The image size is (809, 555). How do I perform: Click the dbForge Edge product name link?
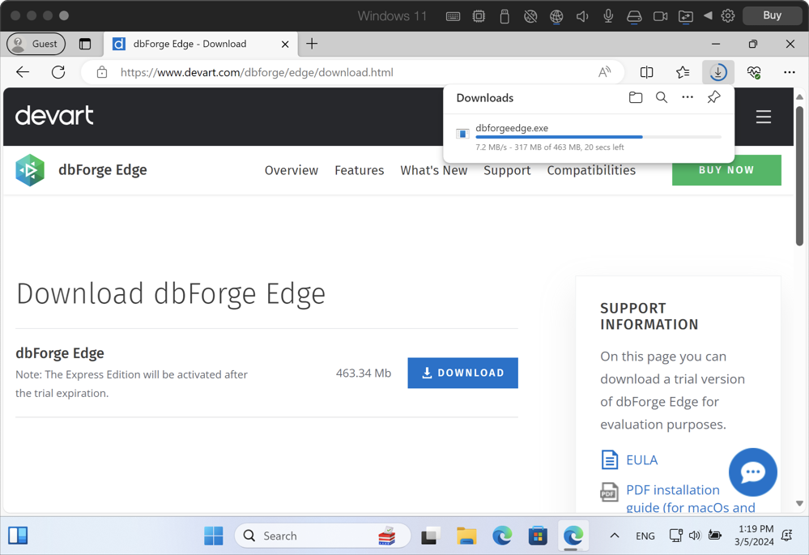click(x=103, y=170)
